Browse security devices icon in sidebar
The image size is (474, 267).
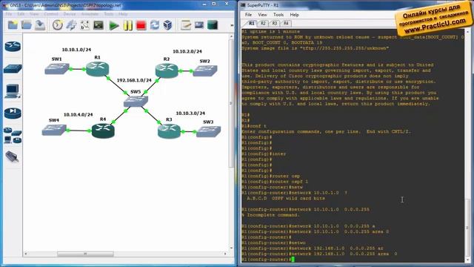(x=13, y=113)
